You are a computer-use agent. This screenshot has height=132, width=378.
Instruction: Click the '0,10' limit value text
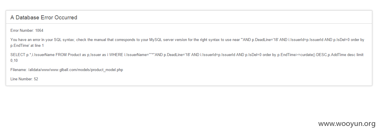tap(14, 60)
